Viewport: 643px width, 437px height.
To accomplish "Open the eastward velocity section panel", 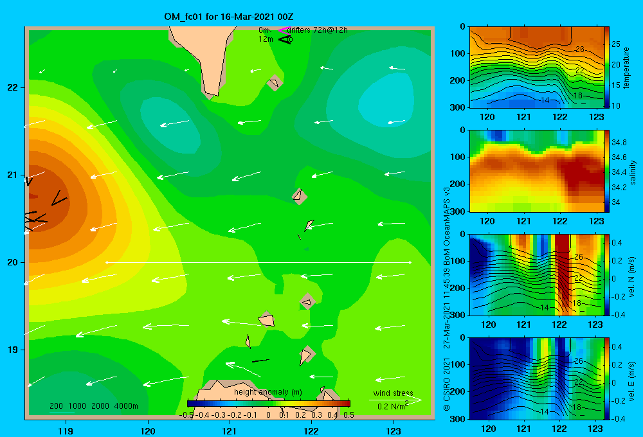I will (x=537, y=379).
